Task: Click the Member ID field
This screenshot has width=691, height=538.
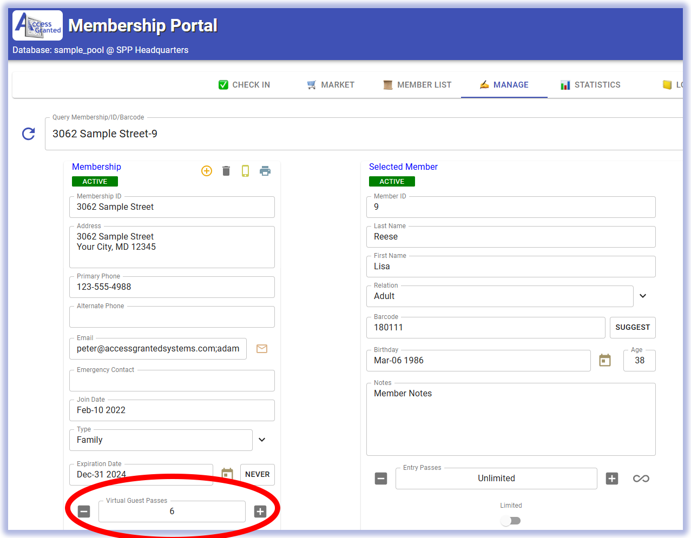Action: [x=511, y=207]
